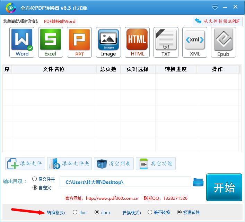This screenshot has width=245, height=222.
Task: Select the Epub conversion icon
Action: 224,42
